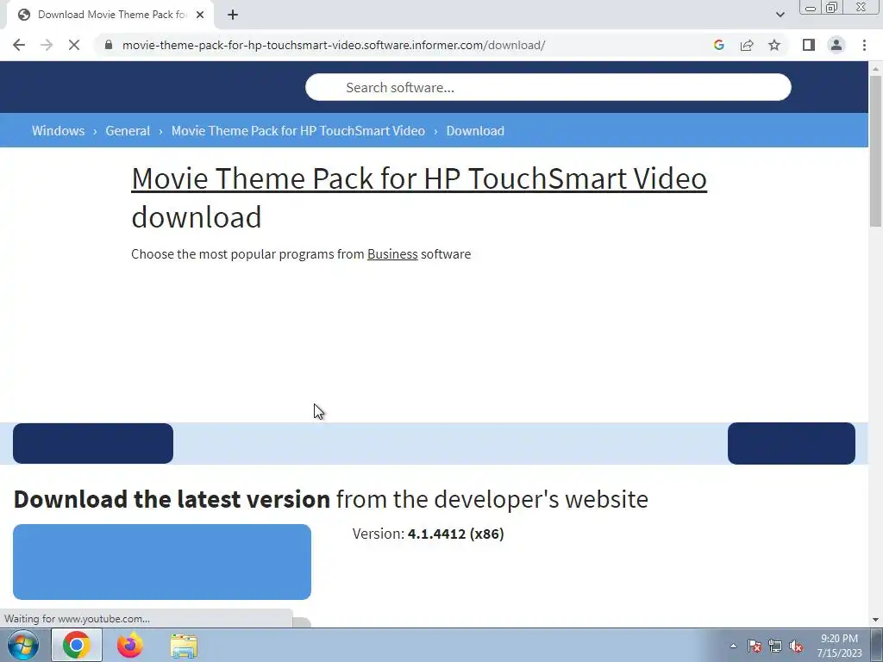The height and width of the screenshot is (662, 883).
Task: Open Chrome's three-dot menu
Action: tap(864, 45)
